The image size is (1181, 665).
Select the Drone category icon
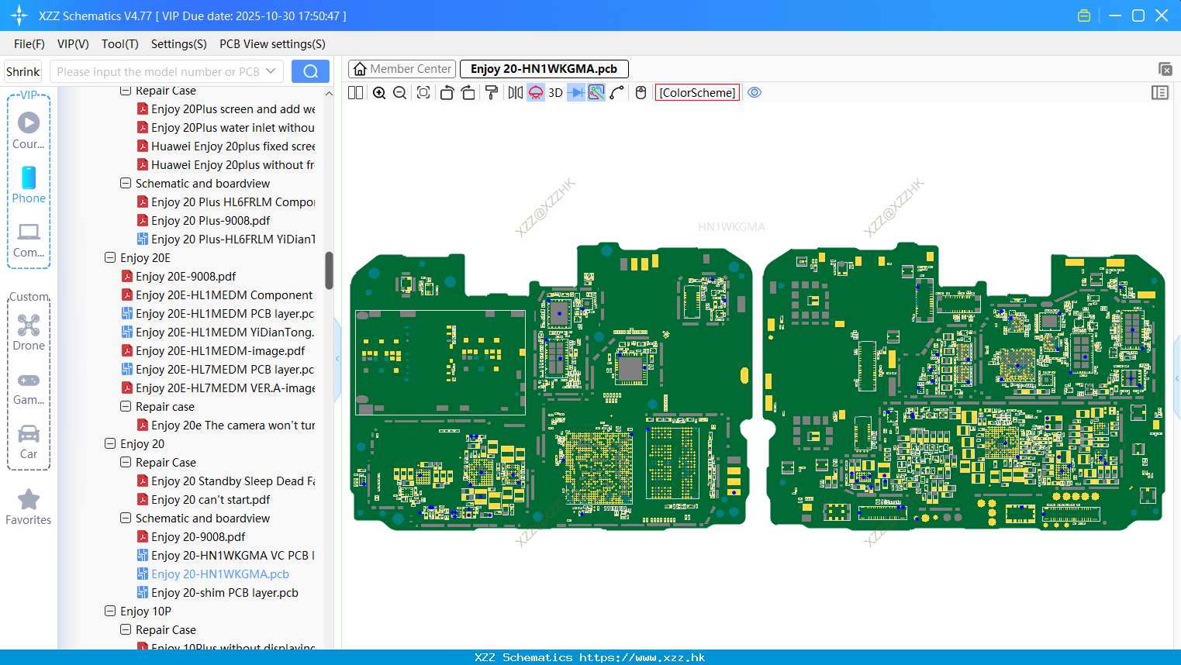(29, 332)
